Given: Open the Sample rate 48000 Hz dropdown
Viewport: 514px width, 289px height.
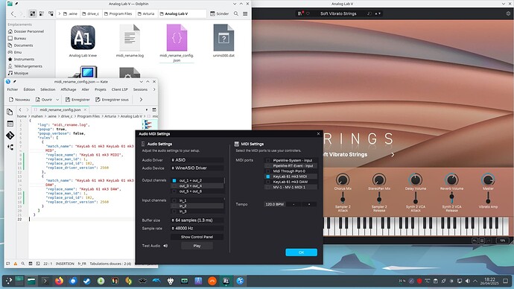Looking at the screenshot, I should 197,228.
